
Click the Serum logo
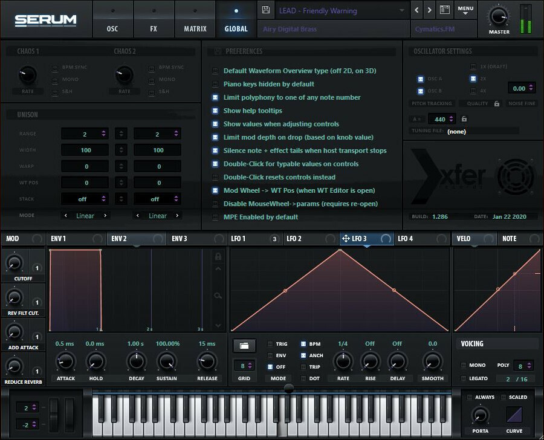(x=45, y=20)
